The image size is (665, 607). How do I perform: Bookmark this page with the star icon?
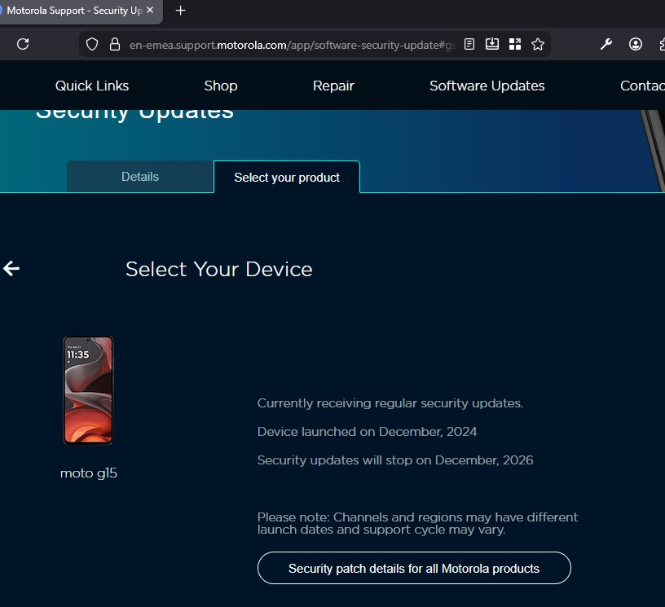click(x=538, y=44)
